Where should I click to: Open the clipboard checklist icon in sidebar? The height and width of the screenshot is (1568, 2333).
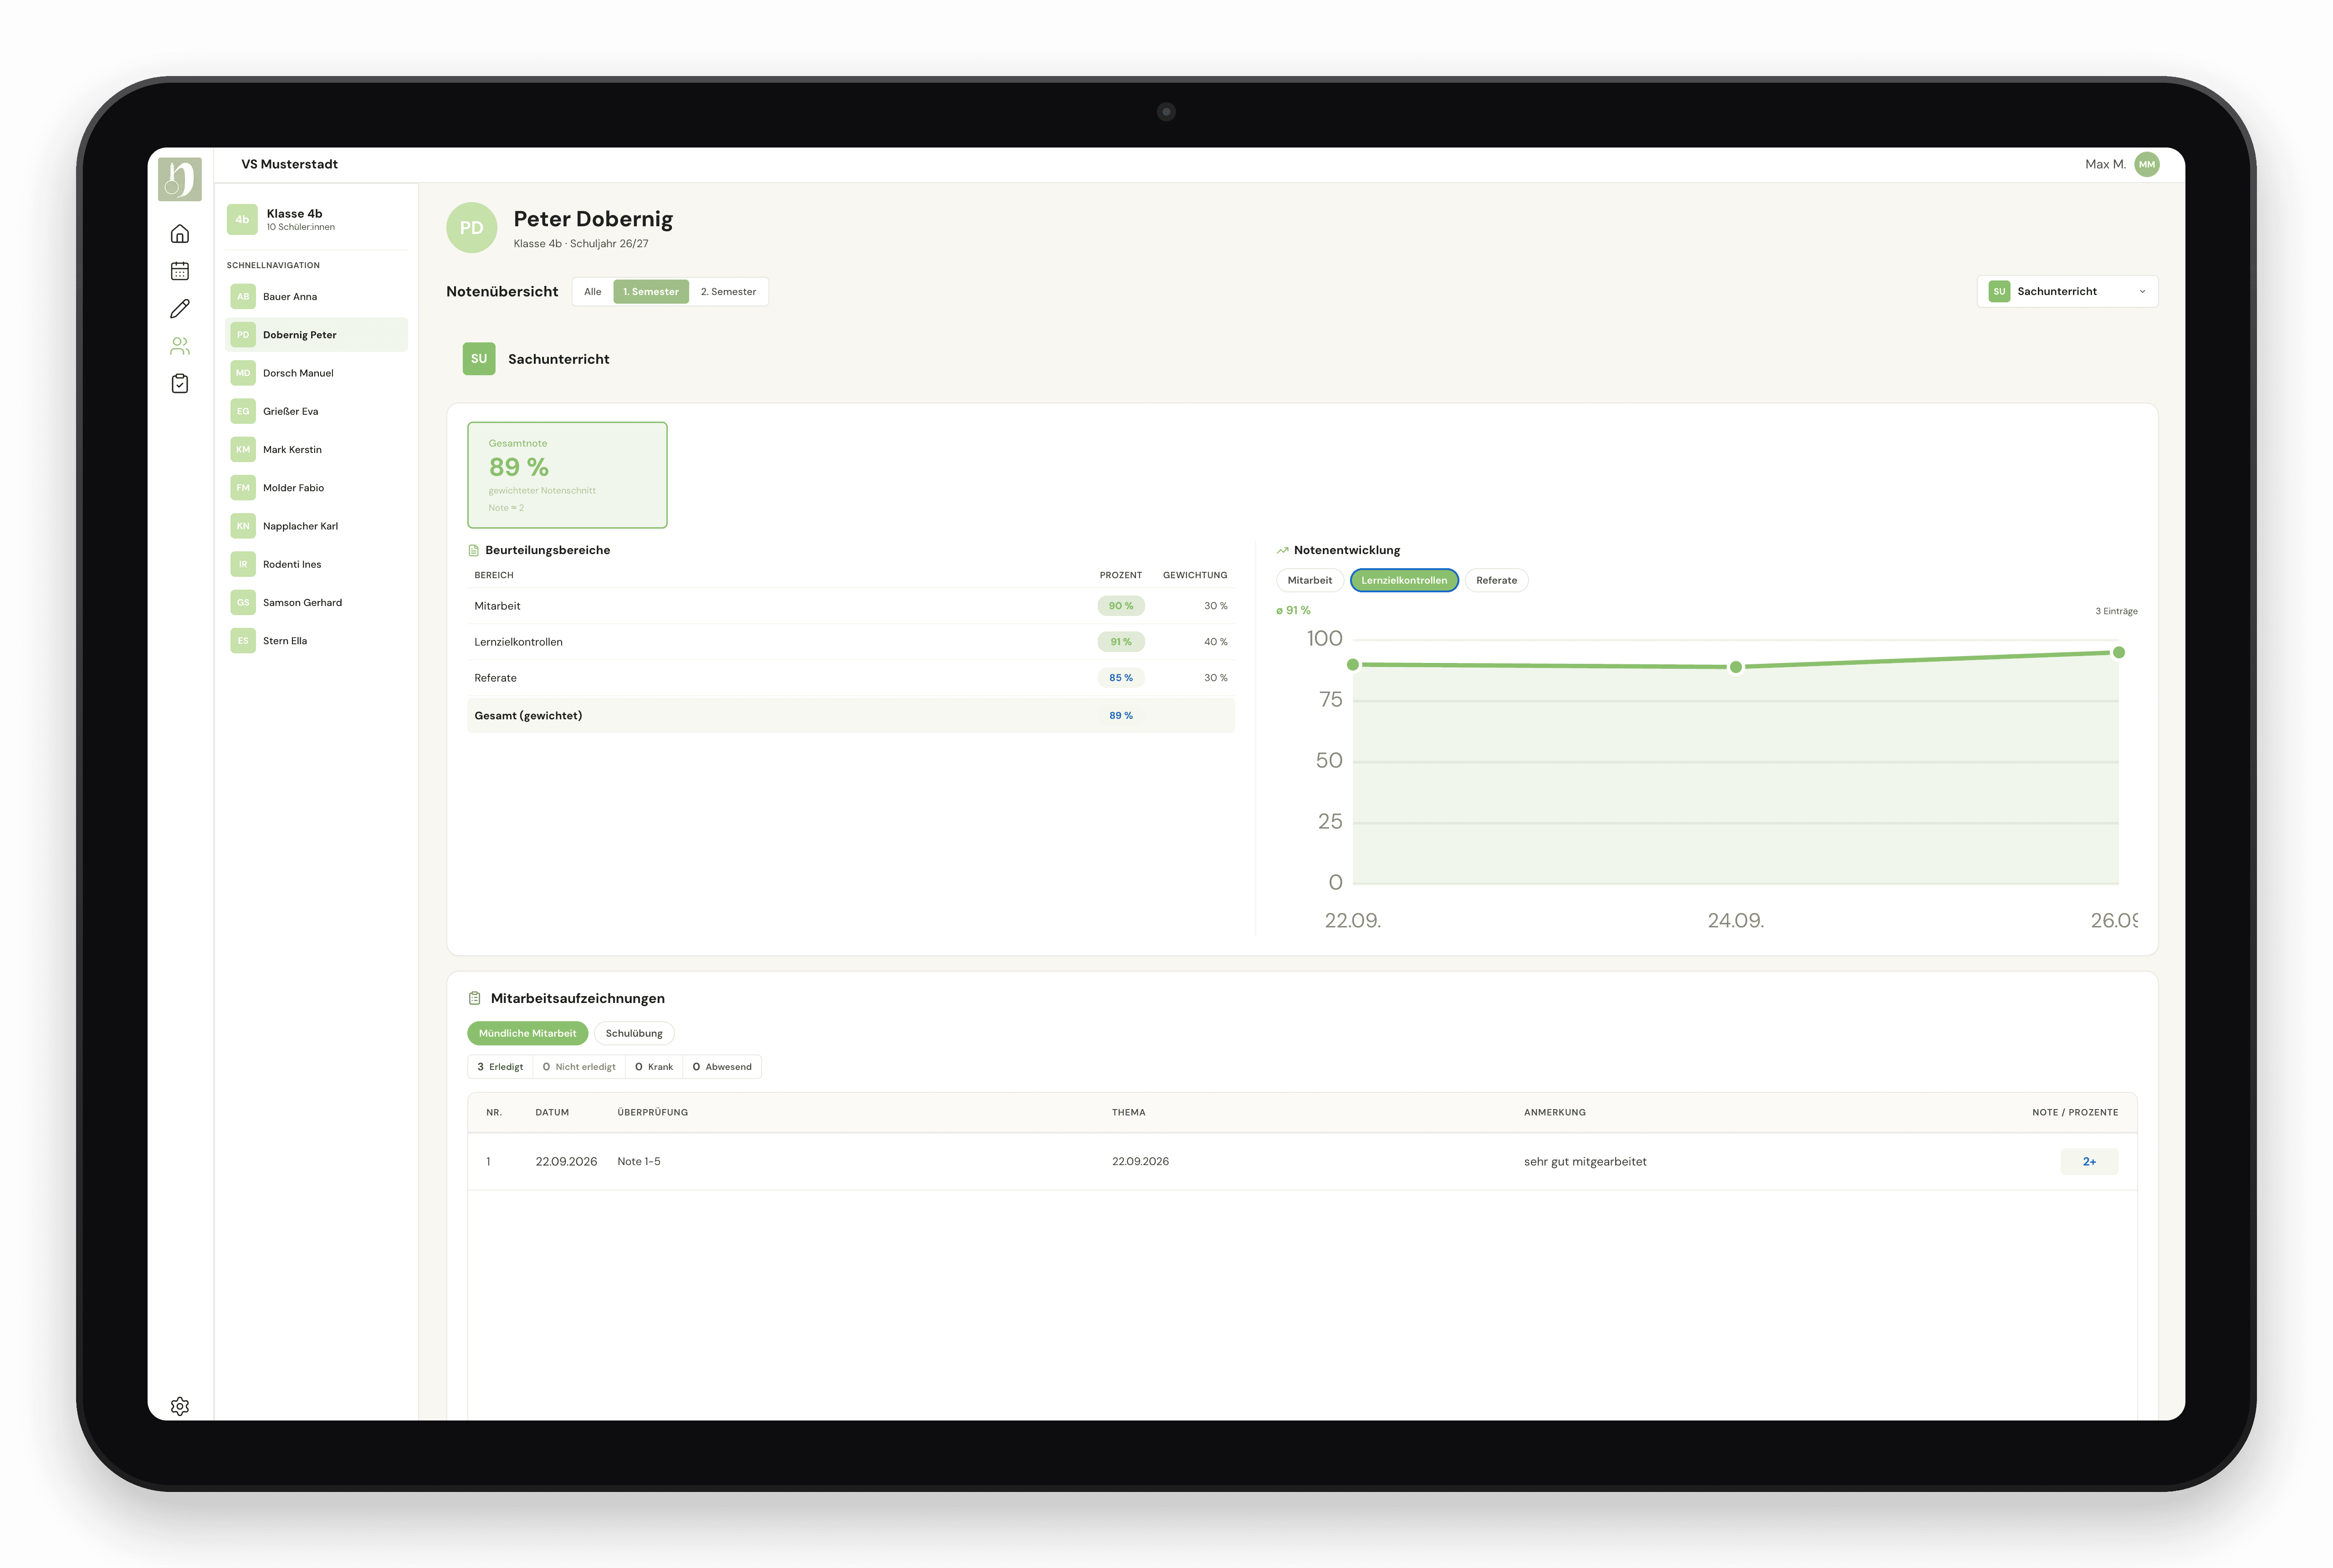(x=180, y=384)
